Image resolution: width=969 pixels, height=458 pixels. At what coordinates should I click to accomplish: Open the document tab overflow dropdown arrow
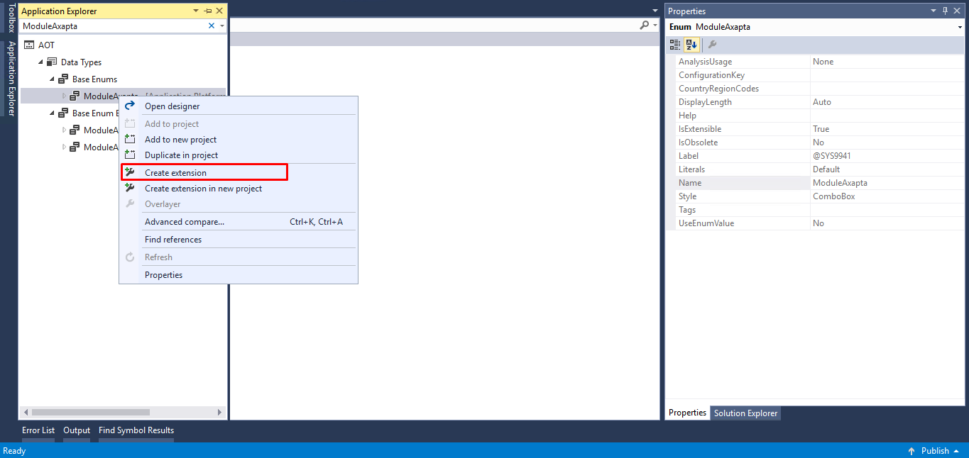click(x=655, y=11)
